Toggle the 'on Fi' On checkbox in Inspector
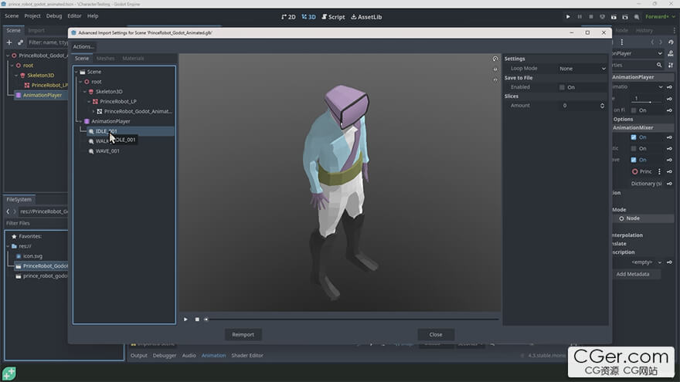The width and height of the screenshot is (680, 382). 634,110
